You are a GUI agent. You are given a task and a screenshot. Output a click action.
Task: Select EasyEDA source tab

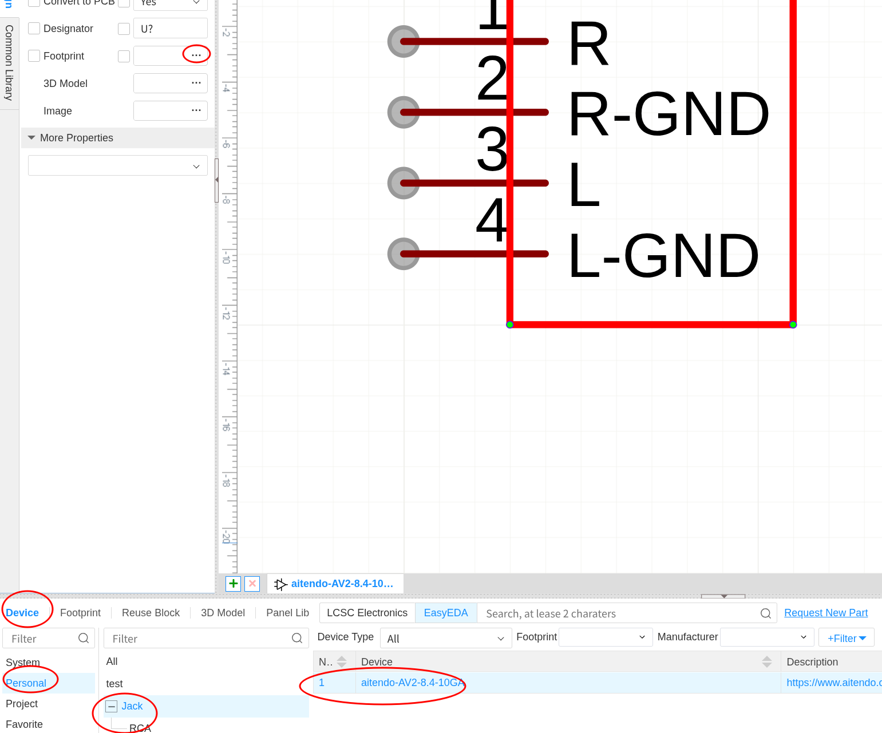tap(446, 613)
